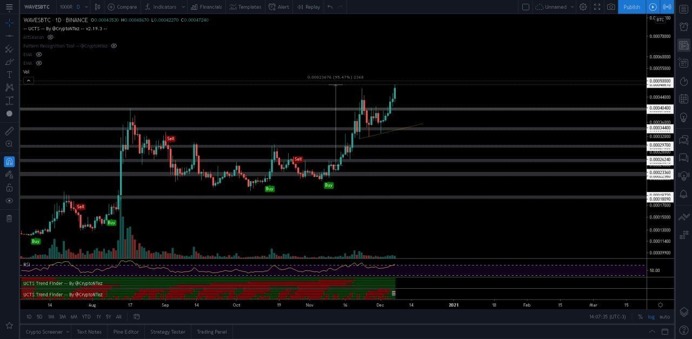Open the icons and shapes tool
The width and height of the screenshot is (692, 339).
coord(9,114)
